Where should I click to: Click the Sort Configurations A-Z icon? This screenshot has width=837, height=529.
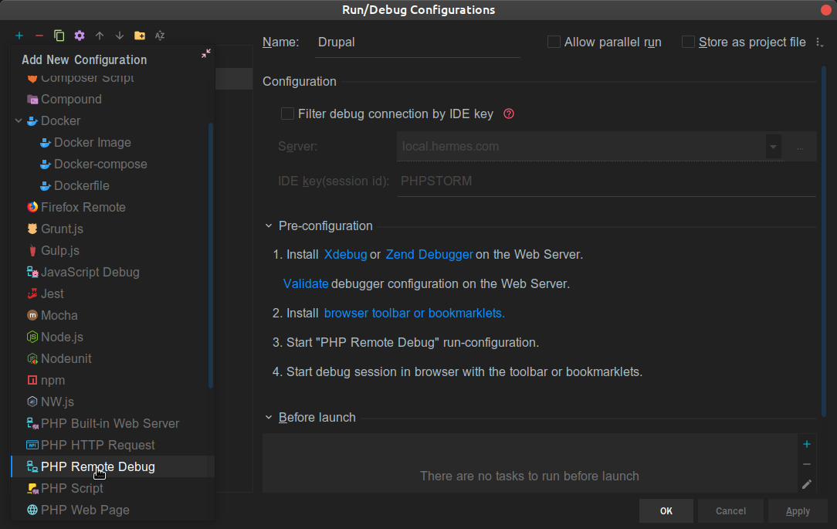(160, 36)
